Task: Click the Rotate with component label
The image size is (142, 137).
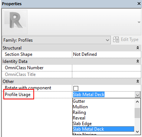Action: (x=28, y=88)
